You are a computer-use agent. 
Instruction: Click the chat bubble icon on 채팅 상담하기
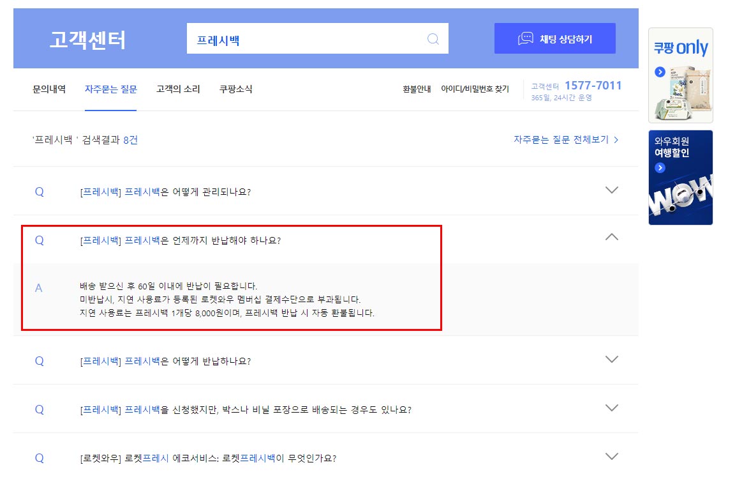[x=526, y=38]
